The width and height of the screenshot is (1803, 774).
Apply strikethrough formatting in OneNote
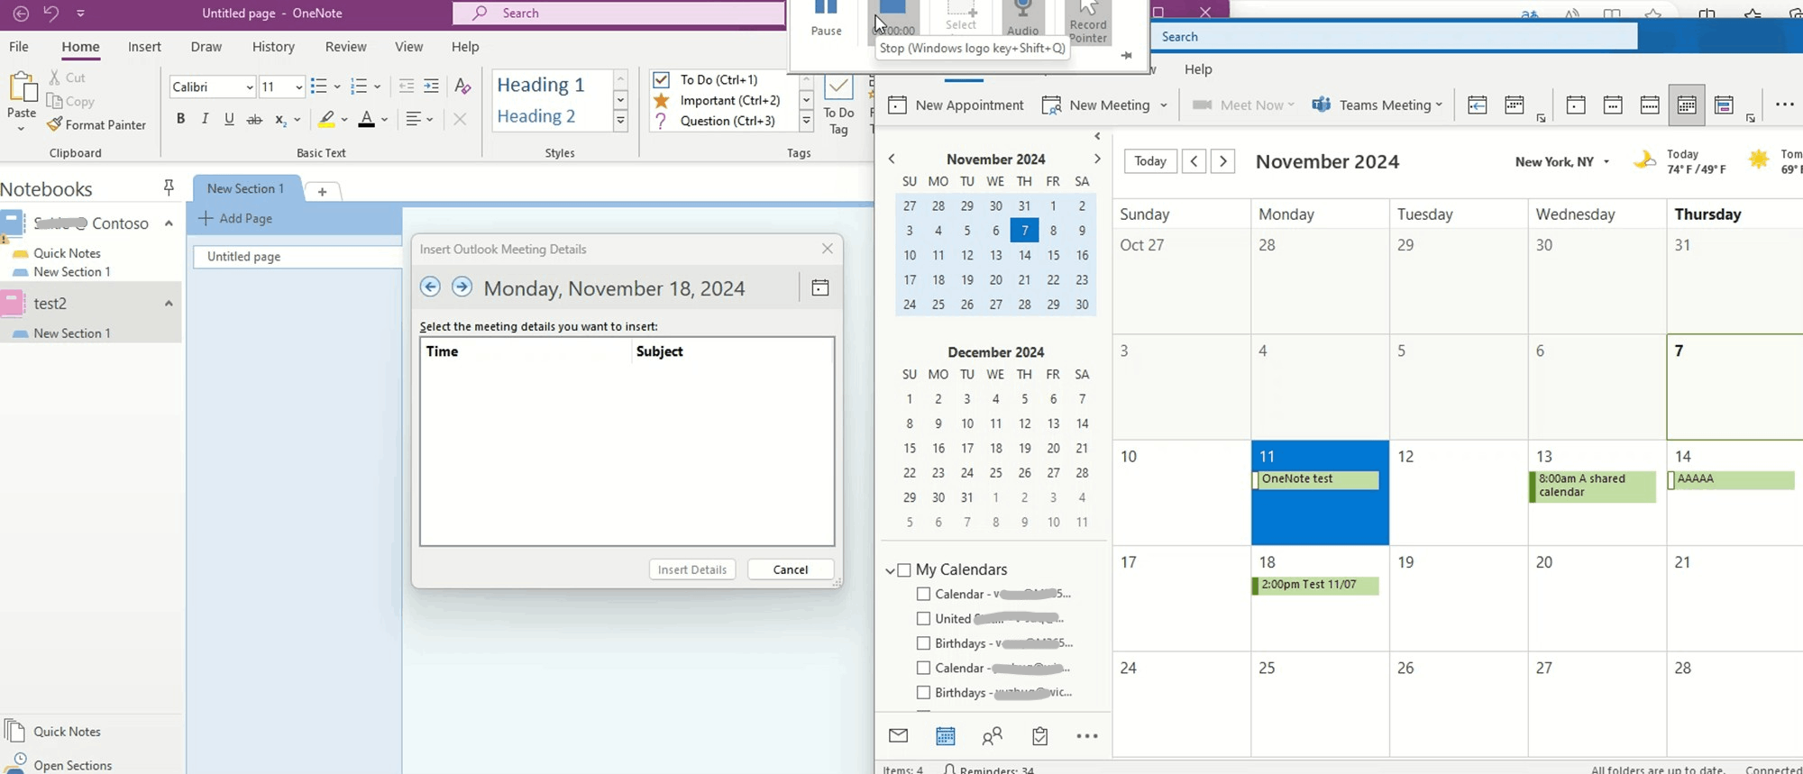254,119
